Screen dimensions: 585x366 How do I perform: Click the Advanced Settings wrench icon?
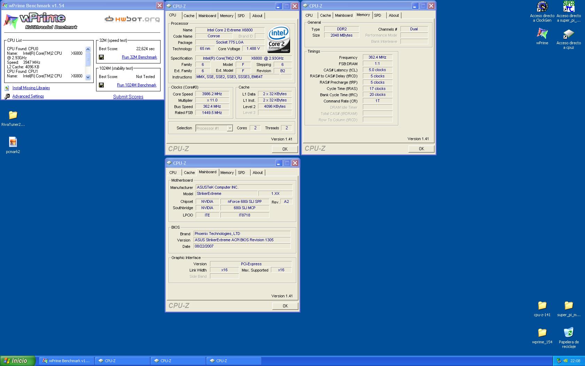(x=7, y=96)
